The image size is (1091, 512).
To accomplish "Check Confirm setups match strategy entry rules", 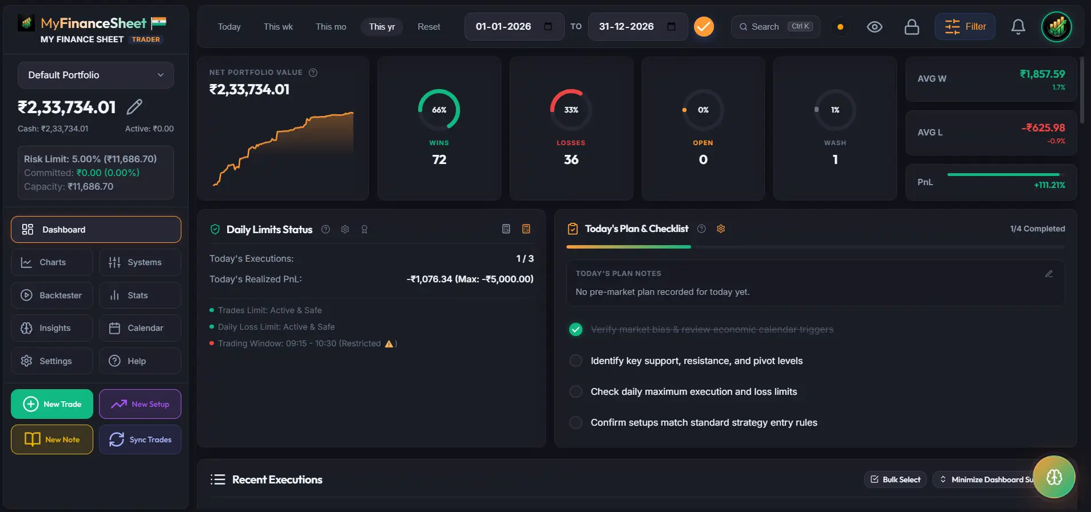I will [x=576, y=422].
